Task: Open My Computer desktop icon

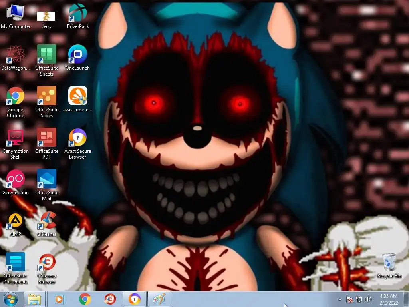Action: pos(16,16)
